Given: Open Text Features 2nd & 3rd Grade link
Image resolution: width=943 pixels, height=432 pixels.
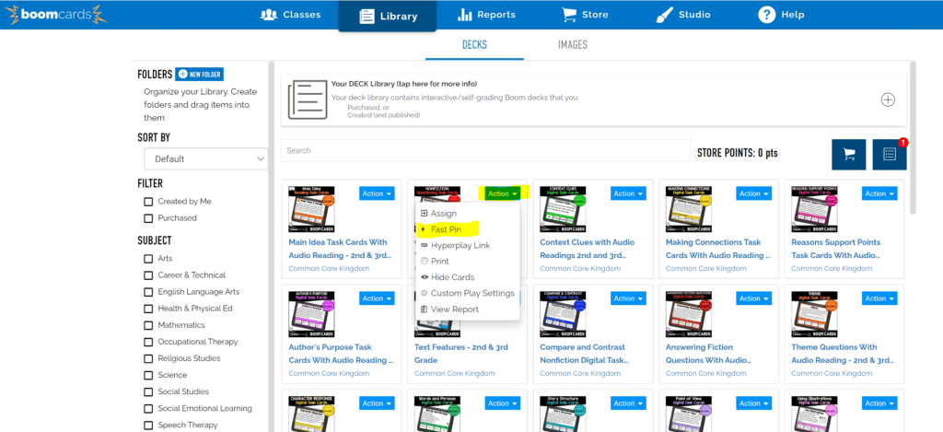Looking at the screenshot, I should point(460,354).
